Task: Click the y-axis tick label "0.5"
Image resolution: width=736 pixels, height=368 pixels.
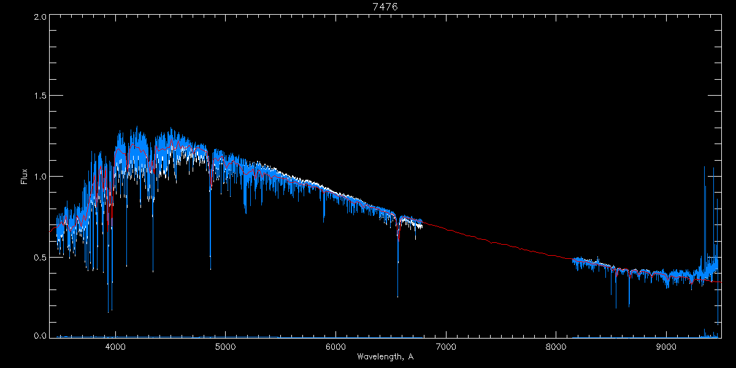Action: pos(40,257)
